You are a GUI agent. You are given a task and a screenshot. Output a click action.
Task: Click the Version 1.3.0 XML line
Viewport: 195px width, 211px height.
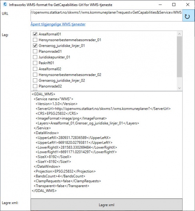[x=57, y=104]
